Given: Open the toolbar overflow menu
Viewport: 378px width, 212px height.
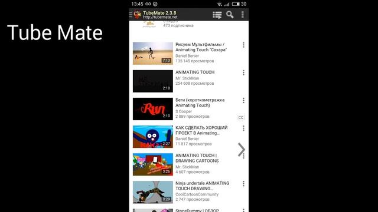Looking at the screenshot, I should [243, 15].
